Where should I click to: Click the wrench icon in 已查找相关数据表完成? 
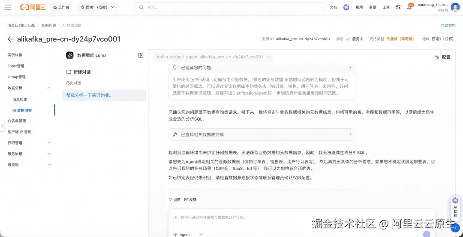point(175,134)
